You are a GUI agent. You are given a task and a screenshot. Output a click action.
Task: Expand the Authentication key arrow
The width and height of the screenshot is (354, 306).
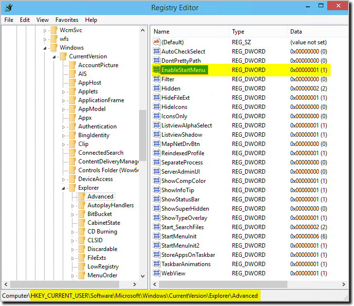tap(63, 127)
